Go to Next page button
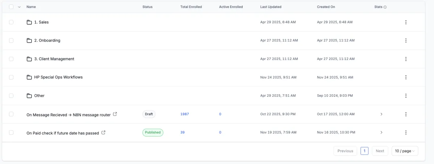The height and width of the screenshot is (164, 434). pos(380,151)
